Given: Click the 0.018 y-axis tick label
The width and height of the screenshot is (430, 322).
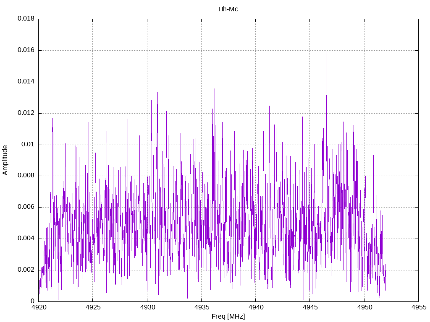Looking at the screenshot, I should [x=26, y=19].
